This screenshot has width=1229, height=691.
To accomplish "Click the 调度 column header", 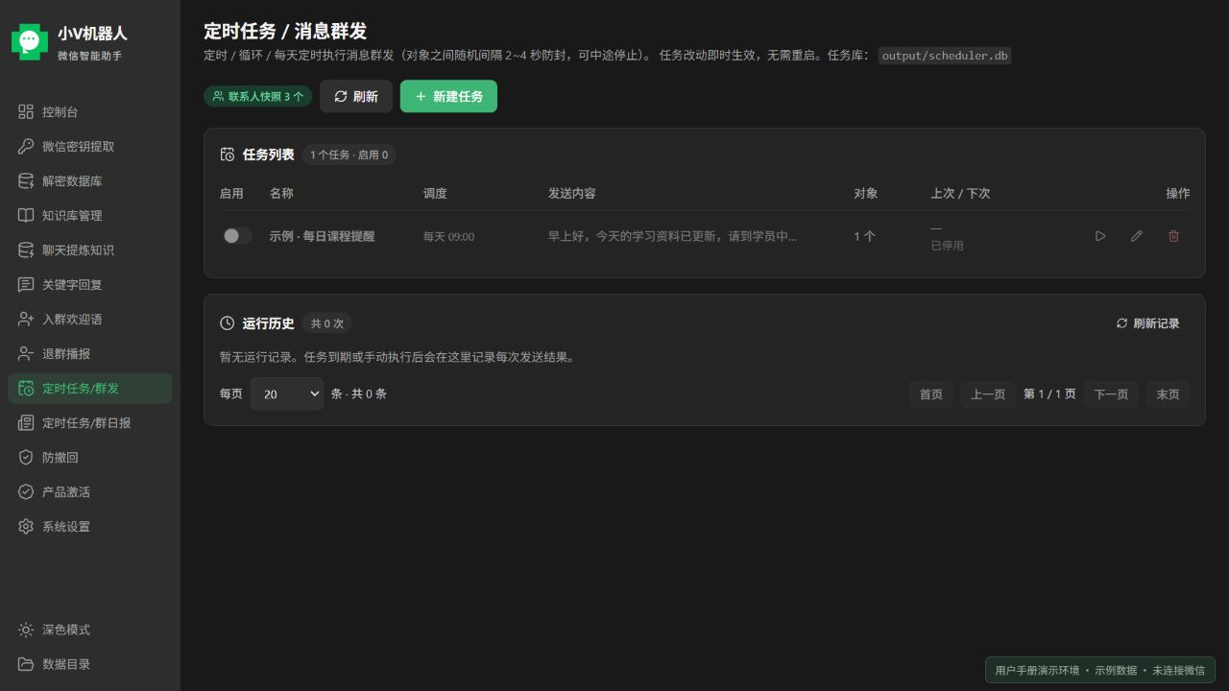I will [435, 193].
